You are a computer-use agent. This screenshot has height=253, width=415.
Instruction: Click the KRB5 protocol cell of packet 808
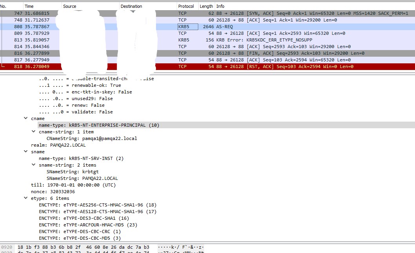point(188,27)
